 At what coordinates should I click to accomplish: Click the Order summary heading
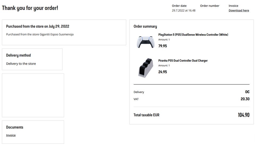(145, 26)
